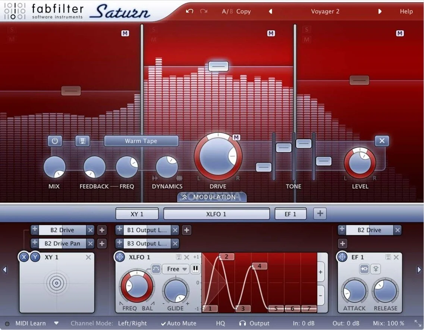Image resolution: width=424 pixels, height=330 pixels.
Task: Save XLFO 1 settings via its floppy disk icon
Action: coord(179,257)
